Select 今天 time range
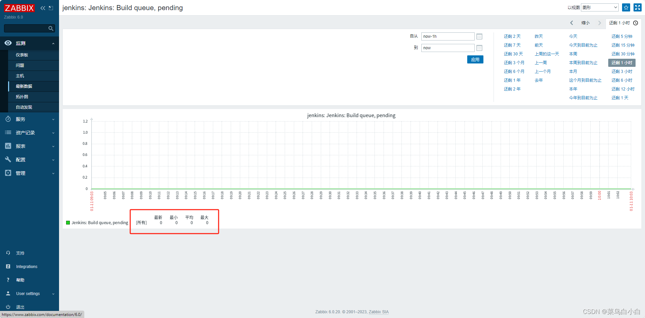 573,36
